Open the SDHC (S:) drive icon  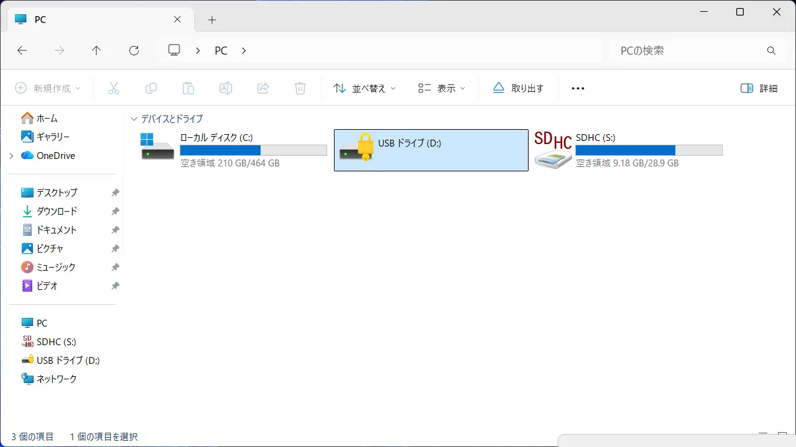[553, 150]
